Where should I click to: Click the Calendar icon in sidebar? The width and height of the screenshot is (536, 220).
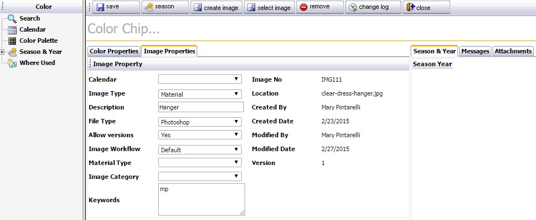pyautogui.click(x=12, y=29)
